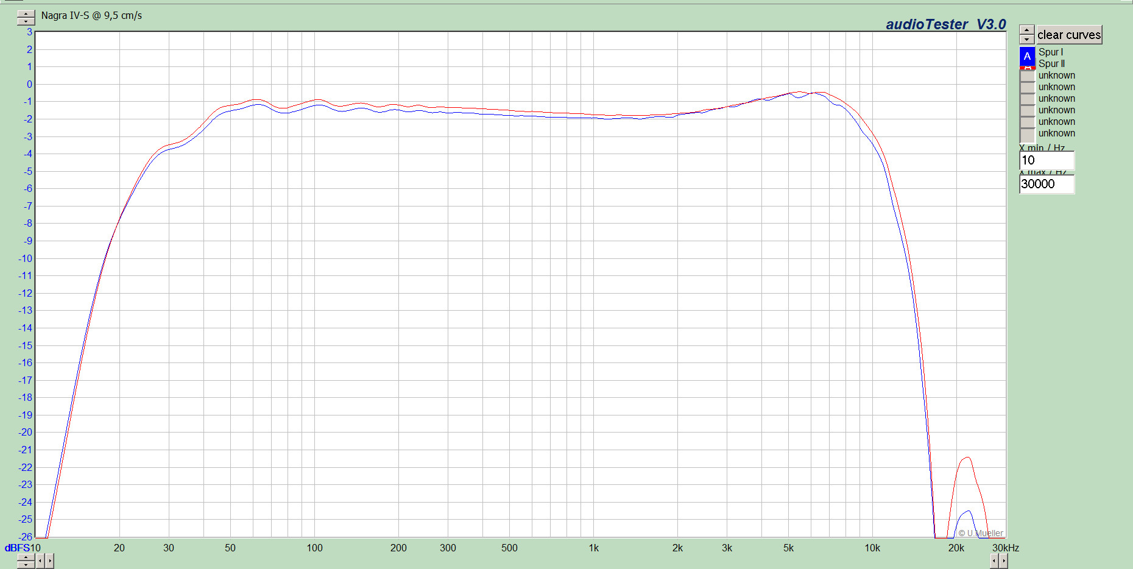
Task: Click the up arrow beside the Nagra IV-S title
Action: click(x=26, y=14)
